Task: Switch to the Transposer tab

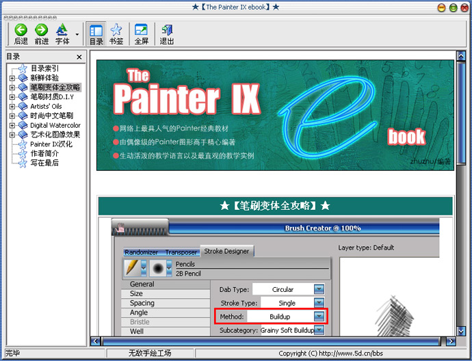Action: click(x=181, y=252)
